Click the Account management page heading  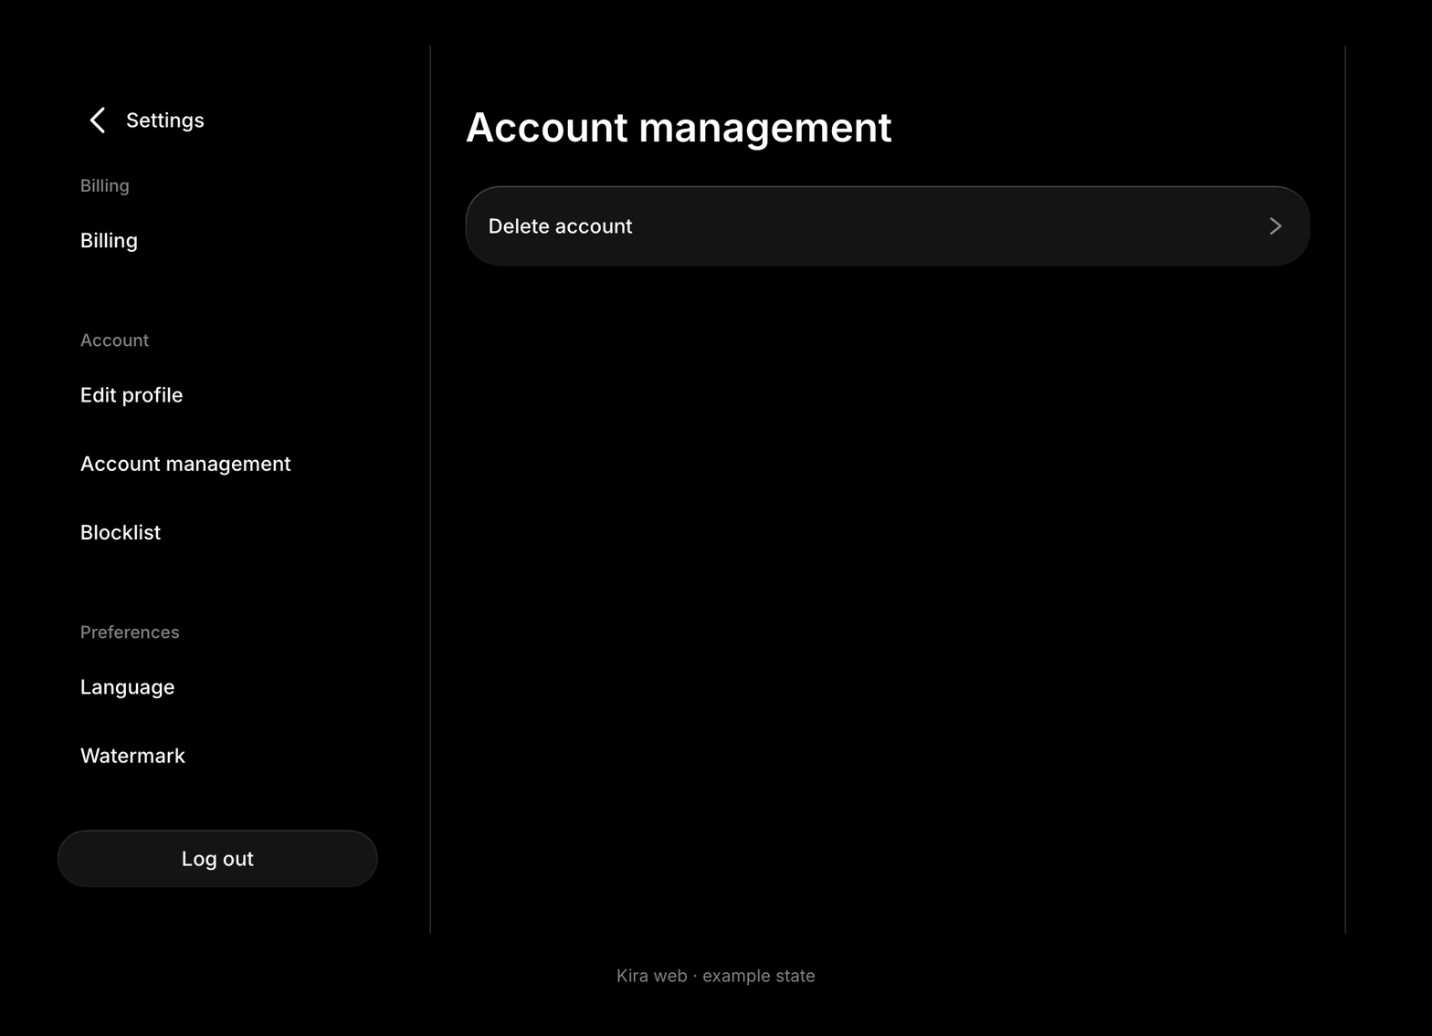(x=679, y=128)
